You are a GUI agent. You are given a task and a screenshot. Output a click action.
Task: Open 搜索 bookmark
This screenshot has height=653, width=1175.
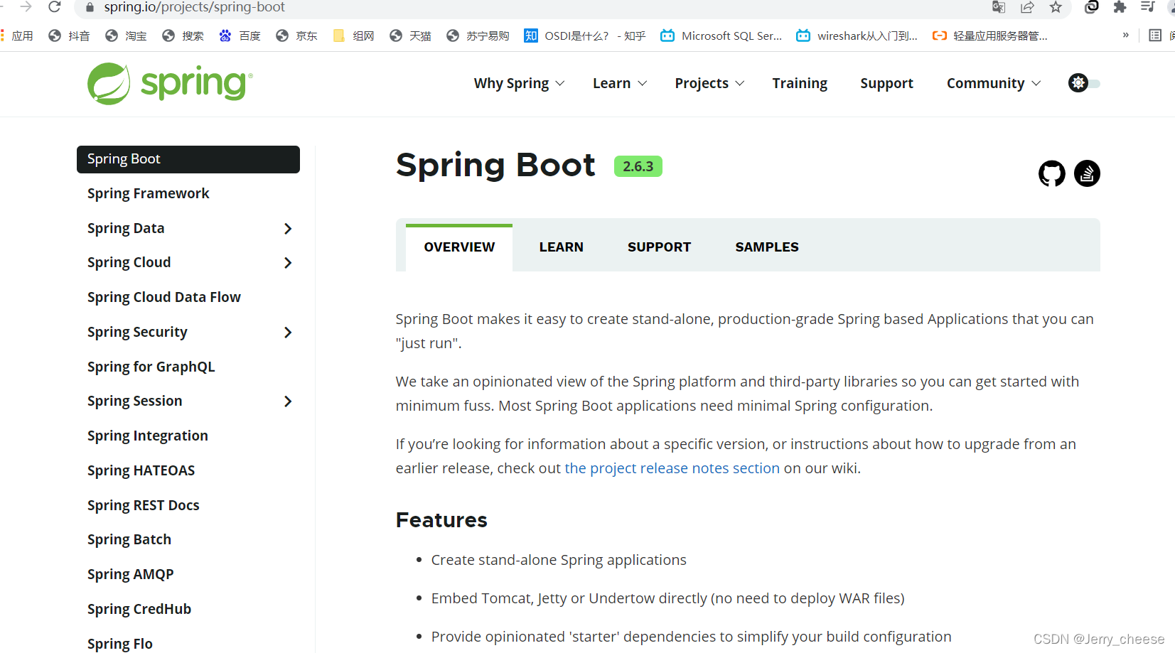[183, 36]
